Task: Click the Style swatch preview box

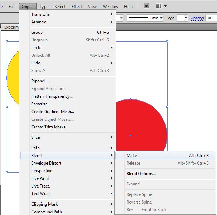Action: coord(180,18)
